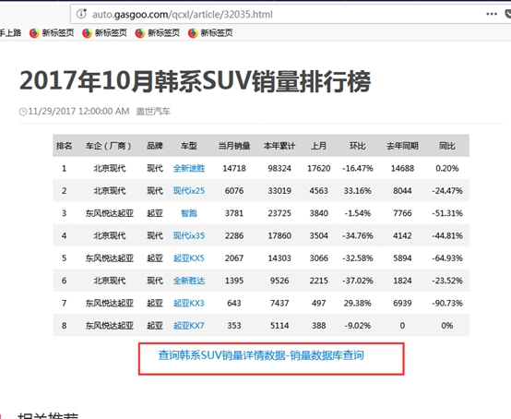The width and height of the screenshot is (511, 419).
Task: Click the 排名 column header
Action: (x=64, y=146)
